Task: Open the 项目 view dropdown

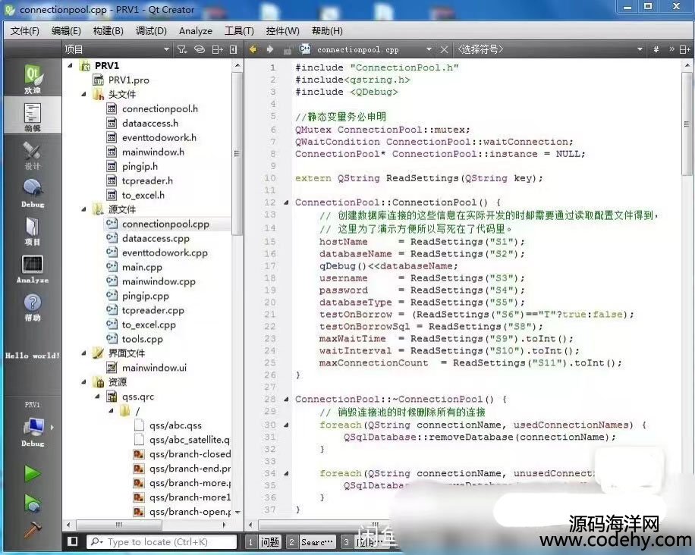Action: [x=118, y=49]
